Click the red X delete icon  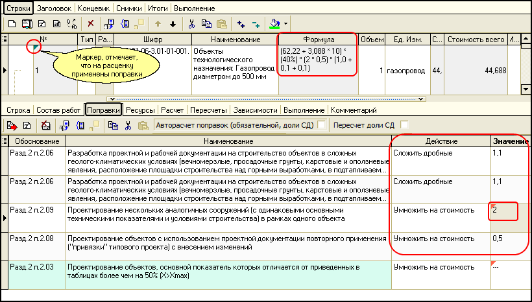pyautogui.click(x=91, y=24)
